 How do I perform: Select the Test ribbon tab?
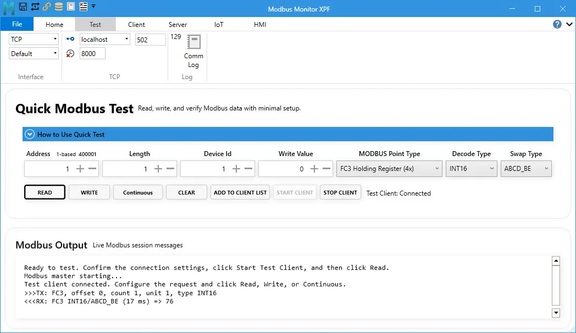coord(95,24)
